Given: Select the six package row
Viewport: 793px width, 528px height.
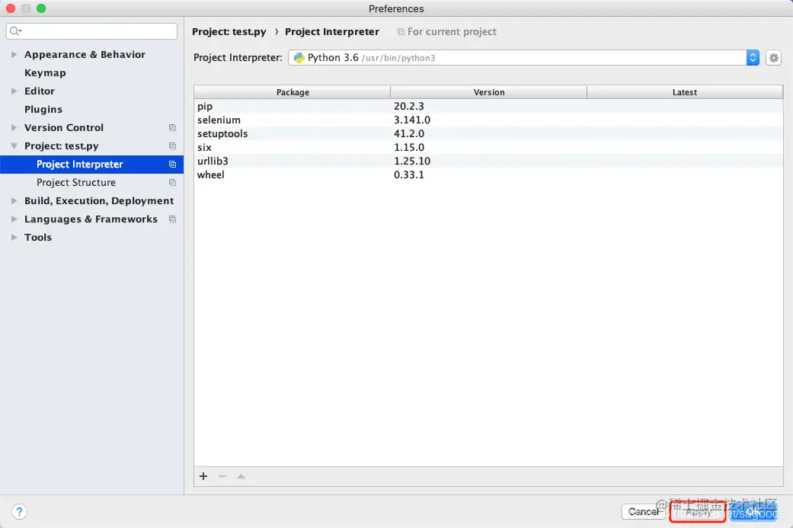Looking at the screenshot, I should [488, 147].
